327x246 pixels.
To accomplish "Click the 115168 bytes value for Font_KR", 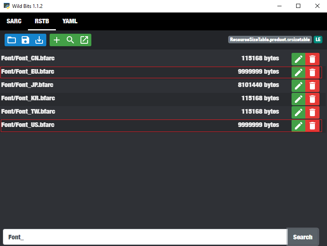I will [260, 98].
